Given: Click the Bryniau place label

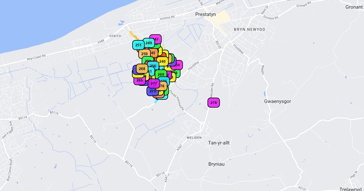Looking at the screenshot, I should (216, 164).
